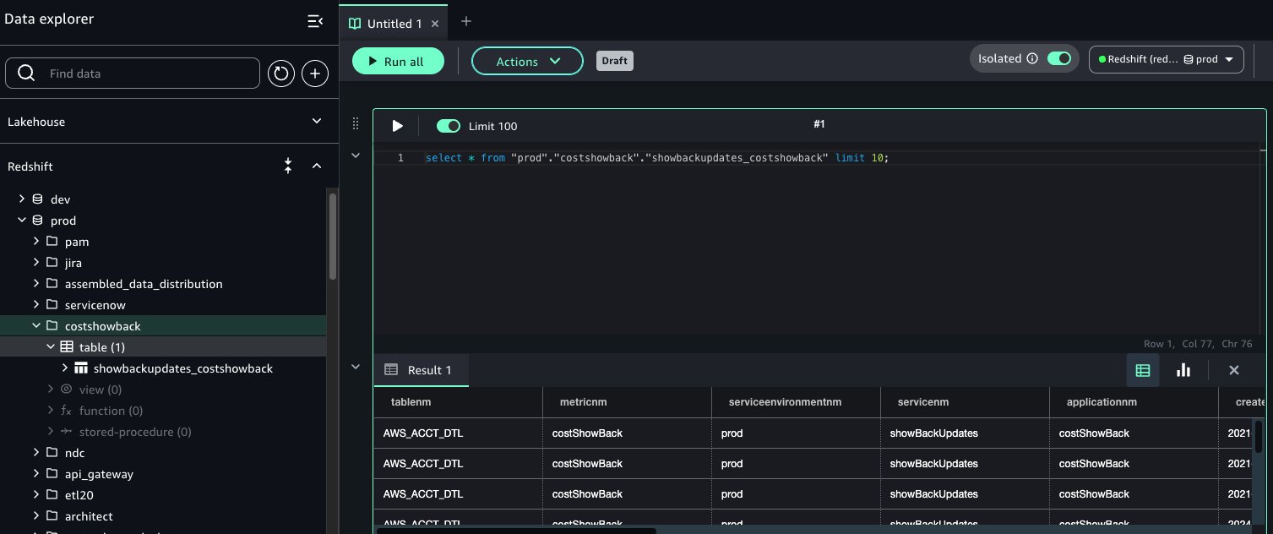Select the Untitled 1 tab

pyautogui.click(x=394, y=24)
